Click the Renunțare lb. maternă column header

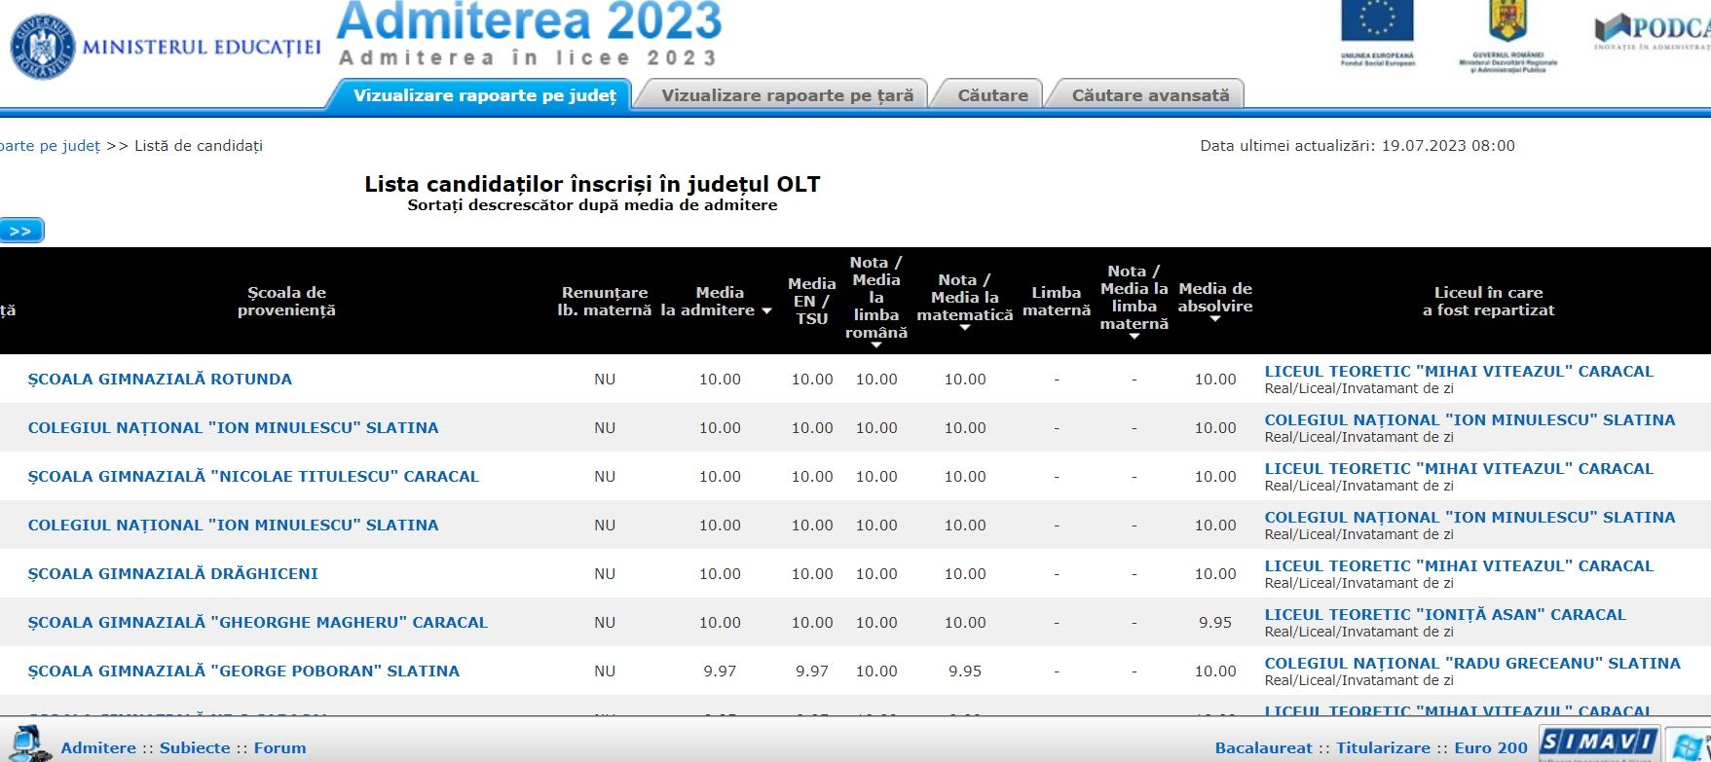(605, 301)
